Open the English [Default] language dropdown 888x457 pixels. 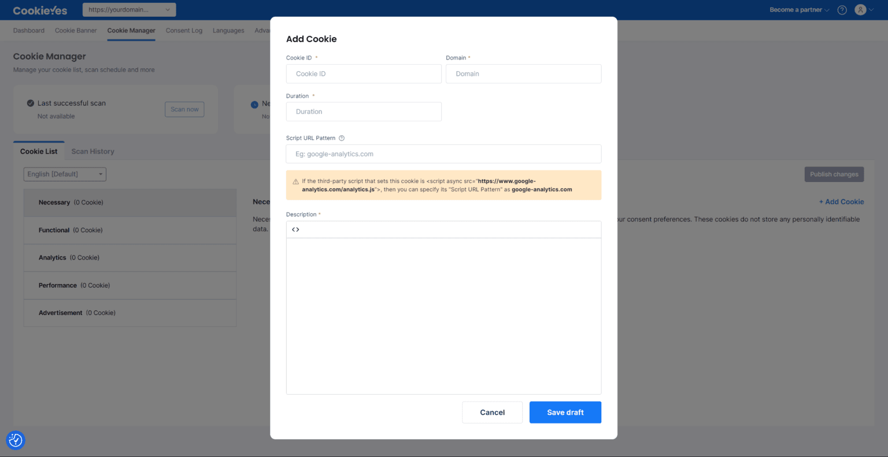(x=64, y=174)
